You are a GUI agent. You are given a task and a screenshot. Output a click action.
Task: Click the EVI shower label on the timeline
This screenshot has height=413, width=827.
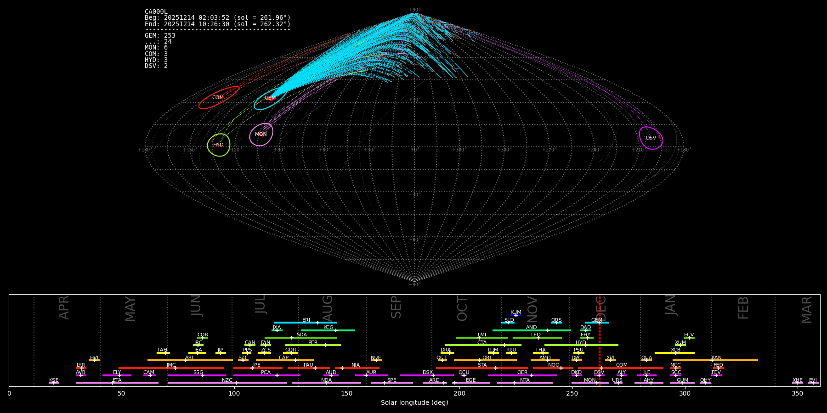[813, 380]
